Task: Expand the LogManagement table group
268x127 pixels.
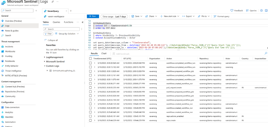Action: (45, 57)
